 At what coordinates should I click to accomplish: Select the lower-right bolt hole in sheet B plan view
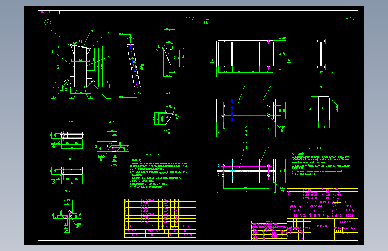point(269,115)
